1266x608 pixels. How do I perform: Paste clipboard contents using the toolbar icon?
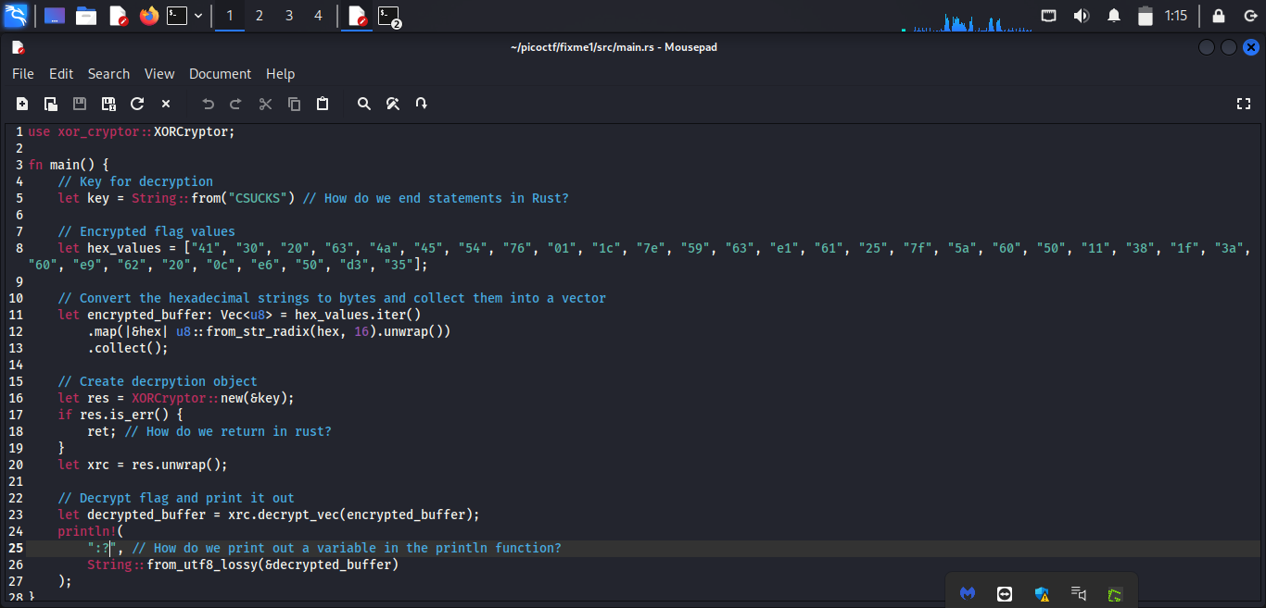[323, 104]
